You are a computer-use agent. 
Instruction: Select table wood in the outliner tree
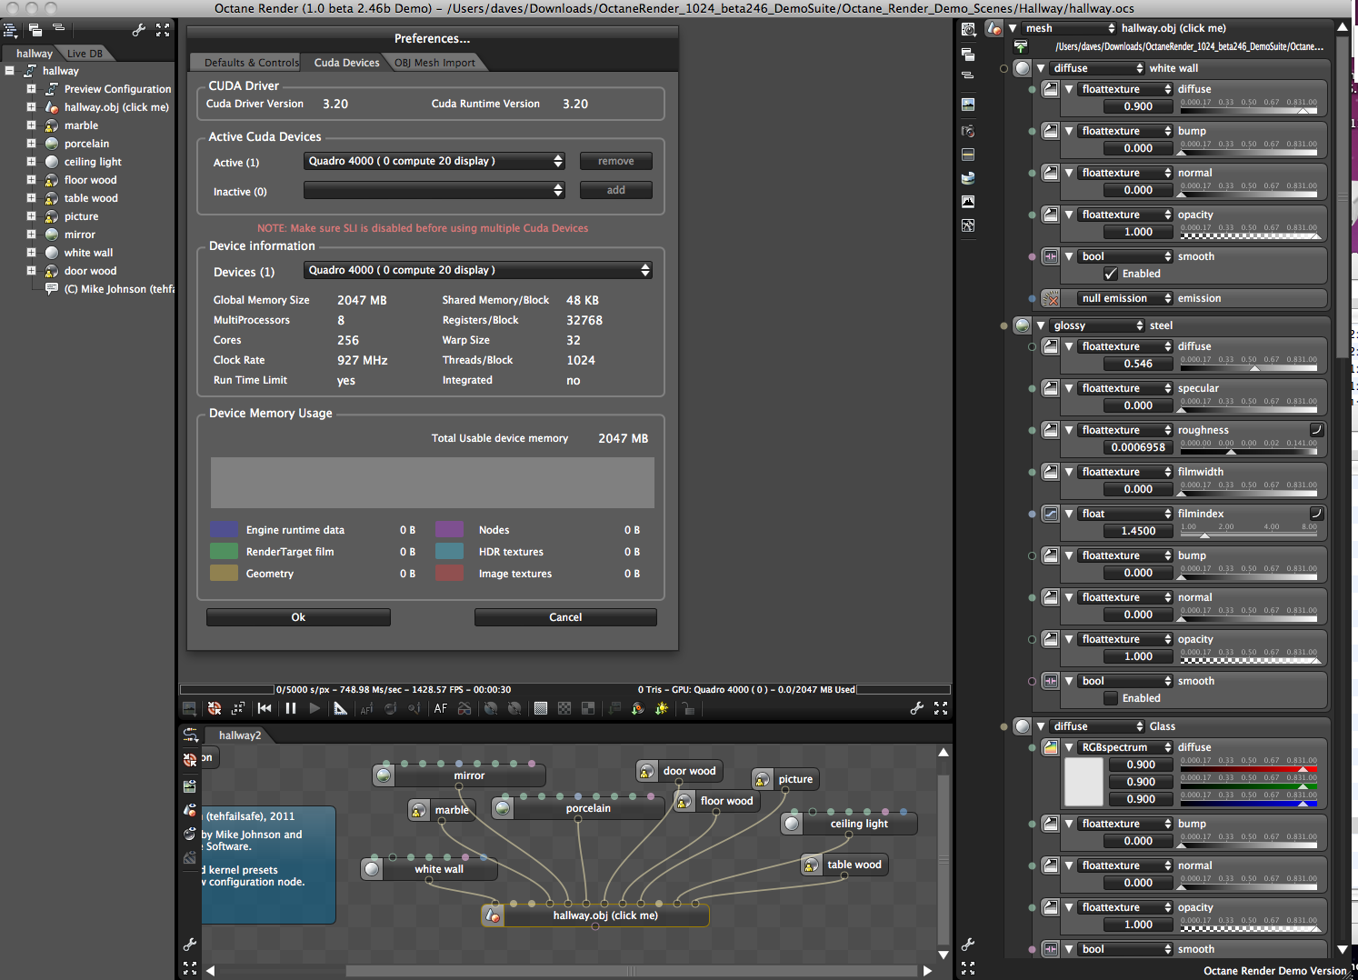pos(91,198)
